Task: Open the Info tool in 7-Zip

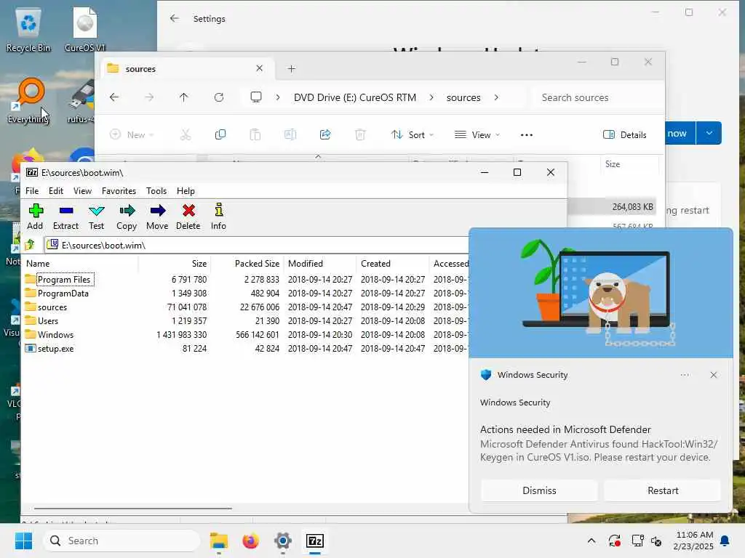Action: (218, 217)
